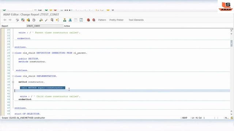Click 'cl_parent' in the INHERITING FROM line
Viewport: 234px width, 131px height.
click(x=80, y=53)
